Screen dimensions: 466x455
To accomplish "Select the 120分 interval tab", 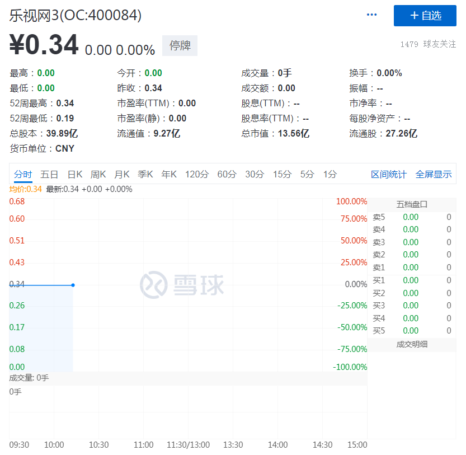I will tap(197, 174).
